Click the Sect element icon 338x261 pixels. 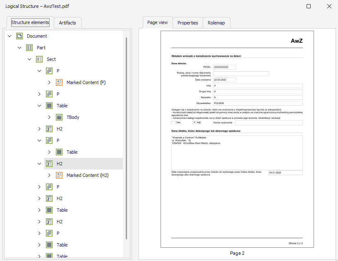point(39,59)
